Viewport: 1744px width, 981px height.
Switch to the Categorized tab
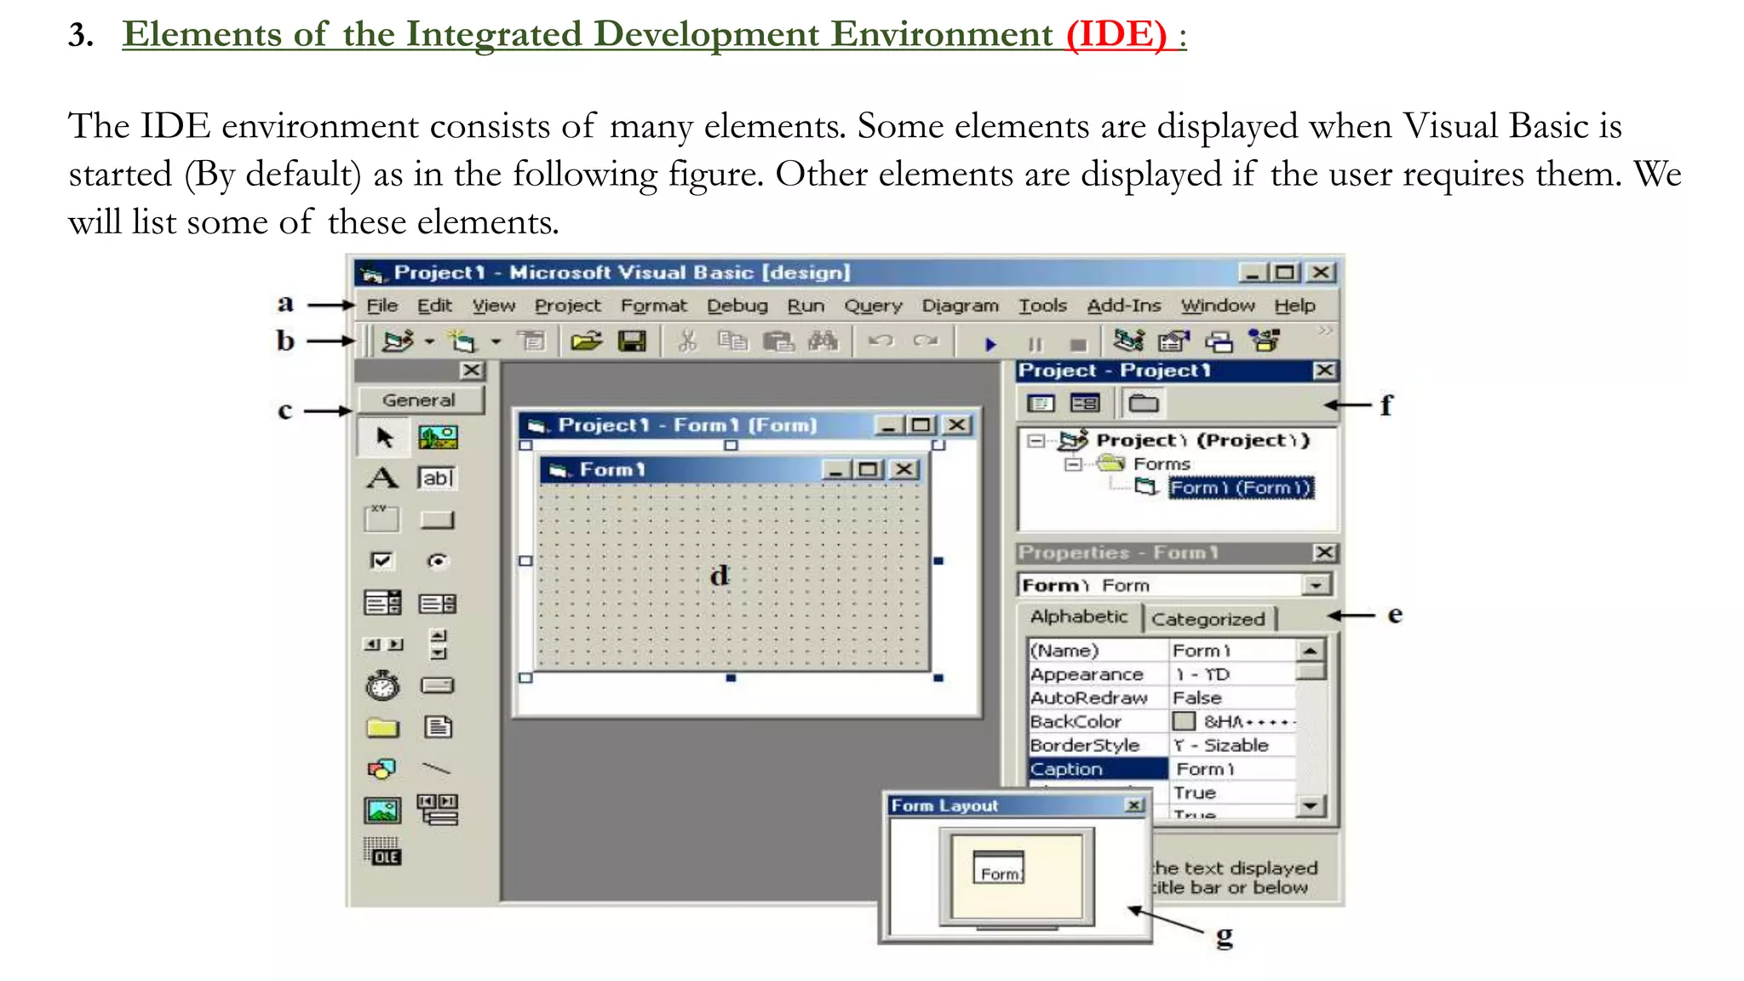tap(1208, 619)
